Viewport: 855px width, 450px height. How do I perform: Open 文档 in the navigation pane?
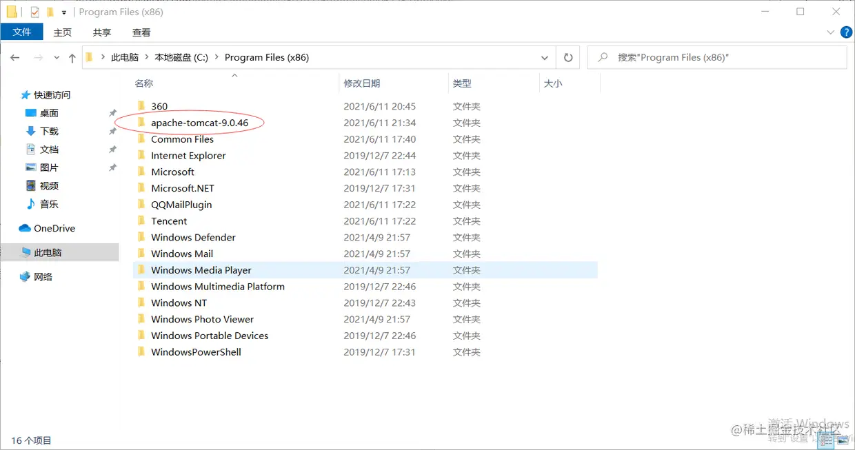point(49,150)
